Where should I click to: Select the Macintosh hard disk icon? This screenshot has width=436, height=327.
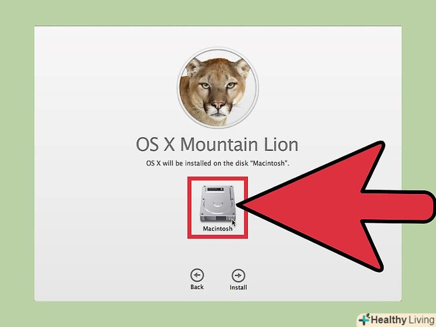tap(218, 204)
